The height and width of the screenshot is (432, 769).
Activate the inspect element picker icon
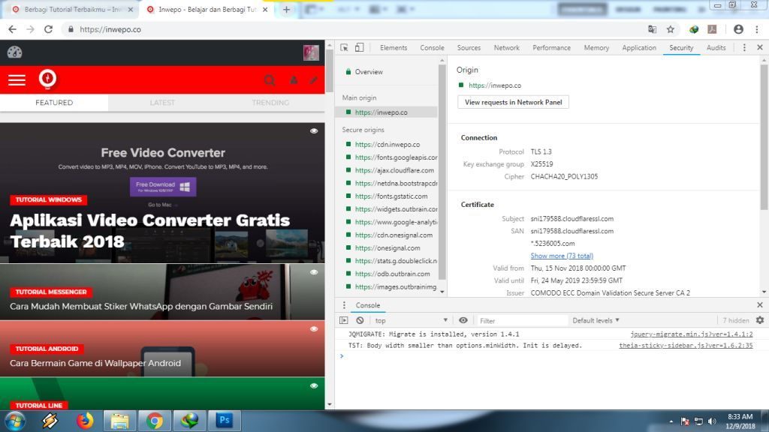pos(344,47)
